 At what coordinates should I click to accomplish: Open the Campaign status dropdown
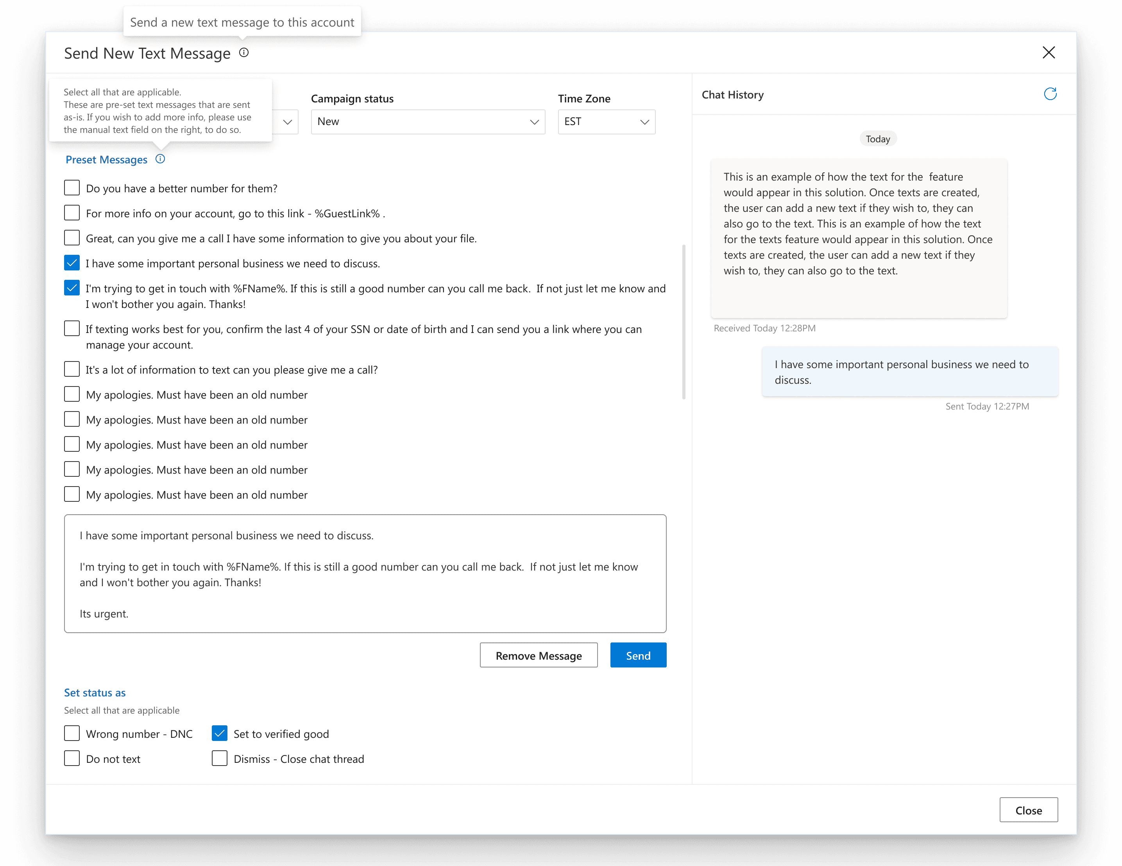point(428,122)
